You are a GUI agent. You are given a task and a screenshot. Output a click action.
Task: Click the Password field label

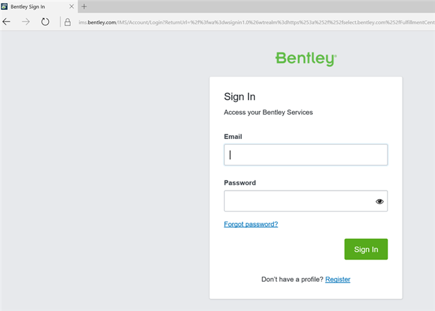coord(240,183)
